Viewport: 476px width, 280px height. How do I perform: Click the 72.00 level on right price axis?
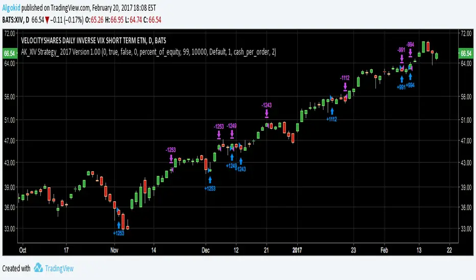click(466, 33)
